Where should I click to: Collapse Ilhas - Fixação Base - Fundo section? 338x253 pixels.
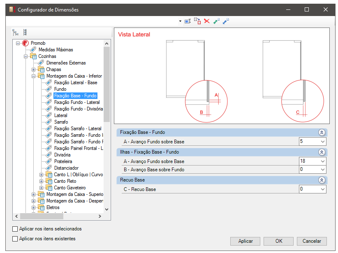coord(322,152)
